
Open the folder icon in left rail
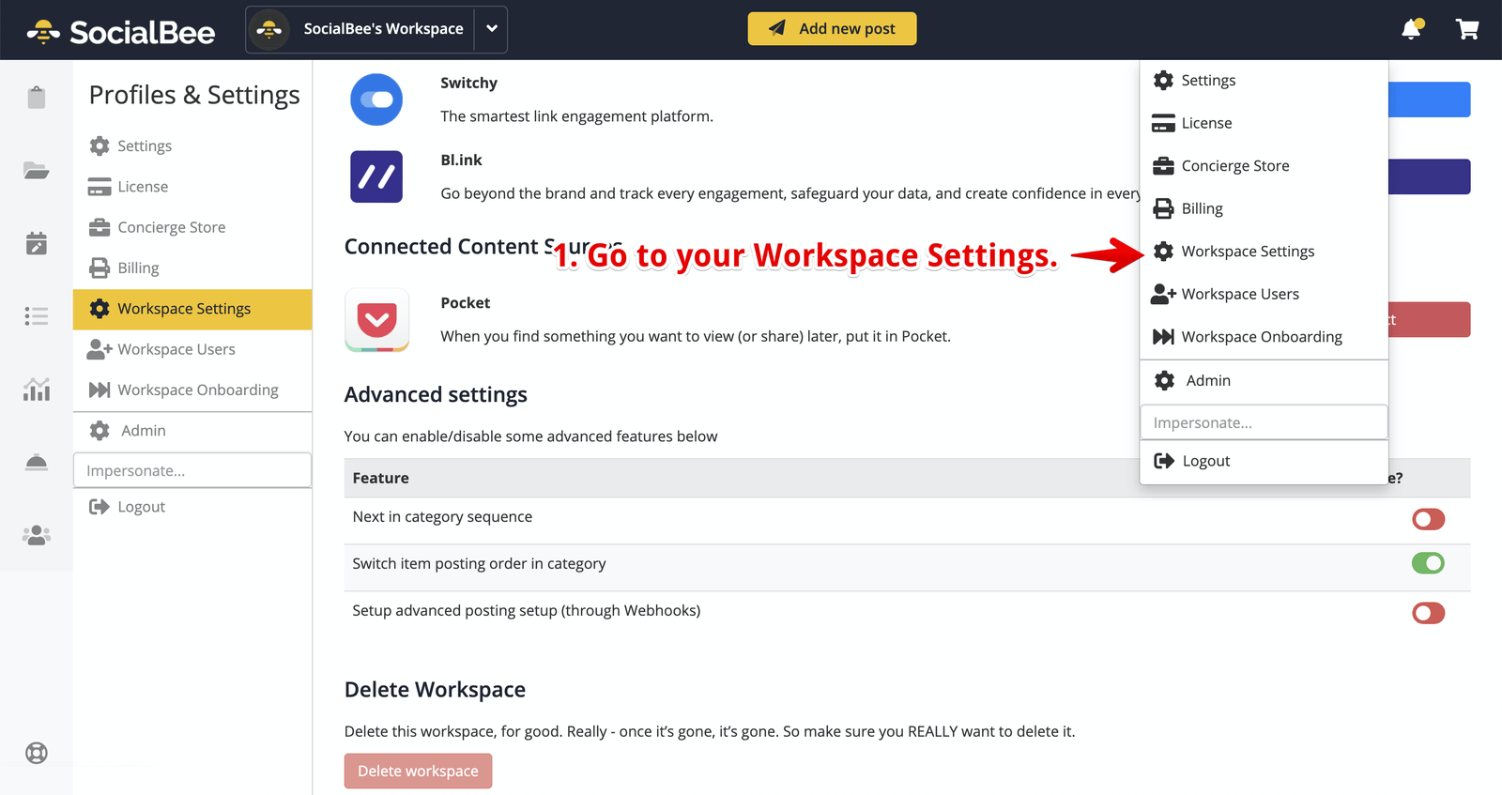click(37, 170)
